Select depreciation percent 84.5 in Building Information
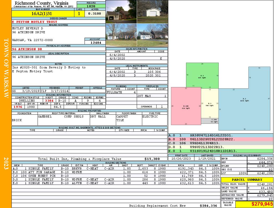Screen dimensions: 274x208 click(x=57, y=107)
